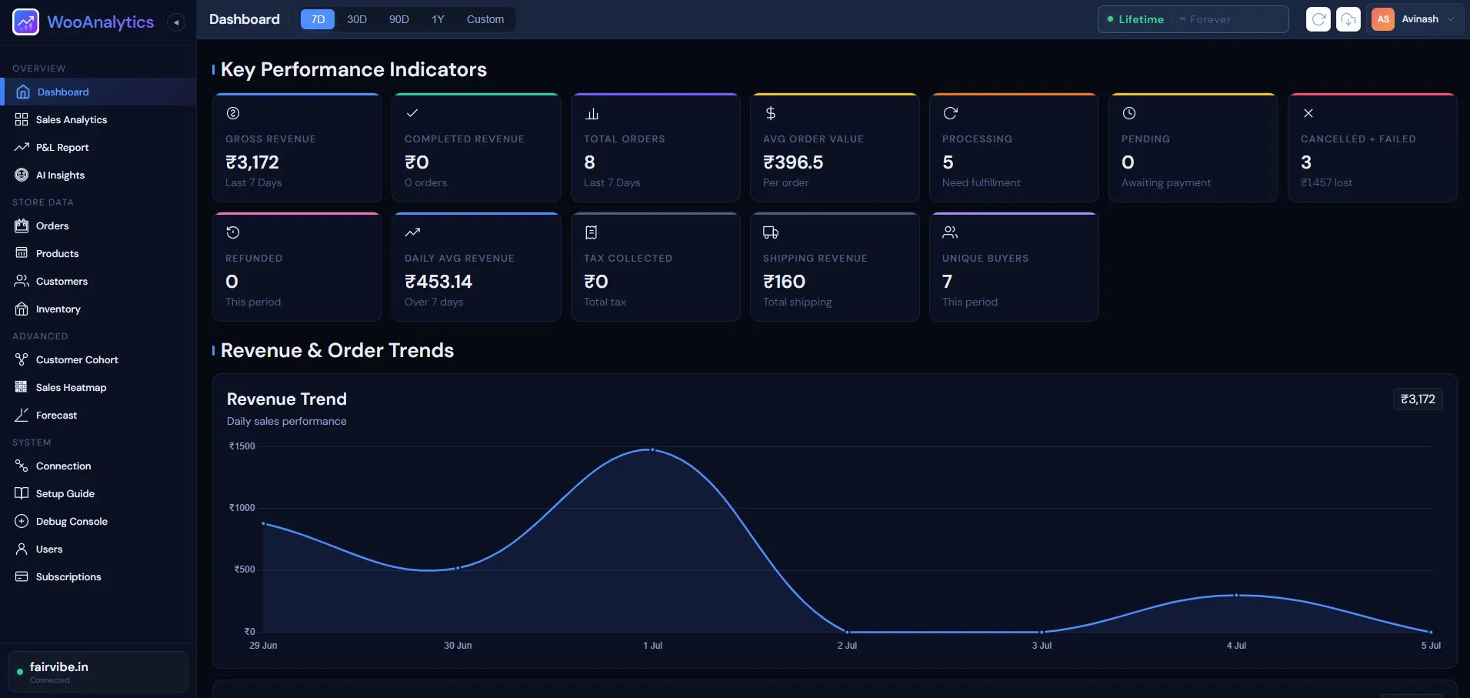Open the Dashboard sidebar item
The image size is (1470, 698).
(x=98, y=92)
